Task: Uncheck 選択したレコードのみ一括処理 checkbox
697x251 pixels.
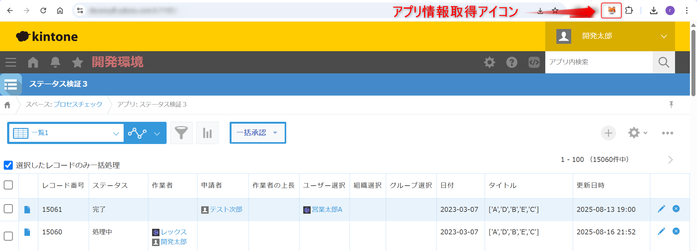Action: click(8, 165)
